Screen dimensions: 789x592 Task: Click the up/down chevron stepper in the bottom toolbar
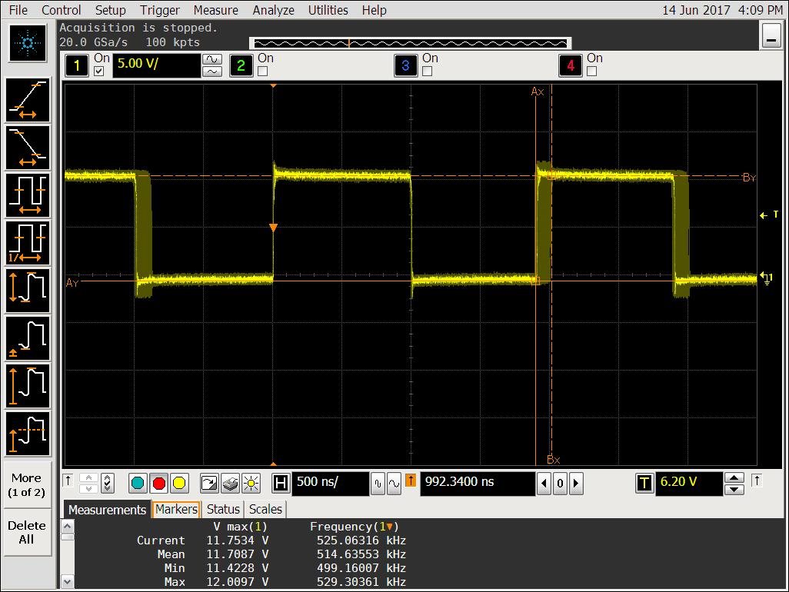(88, 484)
